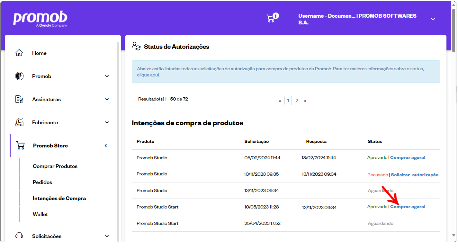Open the user account dropdown chevron
This screenshot has width=458, height=248.
pyautogui.click(x=433, y=19)
